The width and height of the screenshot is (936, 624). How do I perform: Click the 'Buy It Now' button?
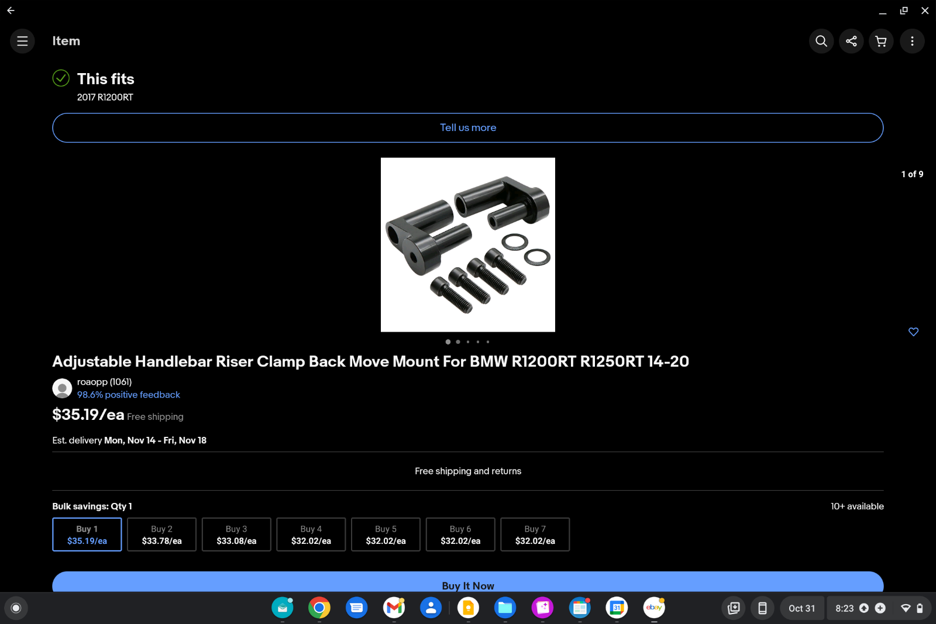point(468,582)
